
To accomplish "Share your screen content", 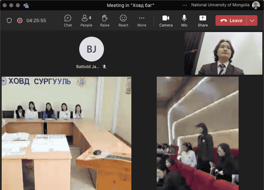I will tap(203, 21).
